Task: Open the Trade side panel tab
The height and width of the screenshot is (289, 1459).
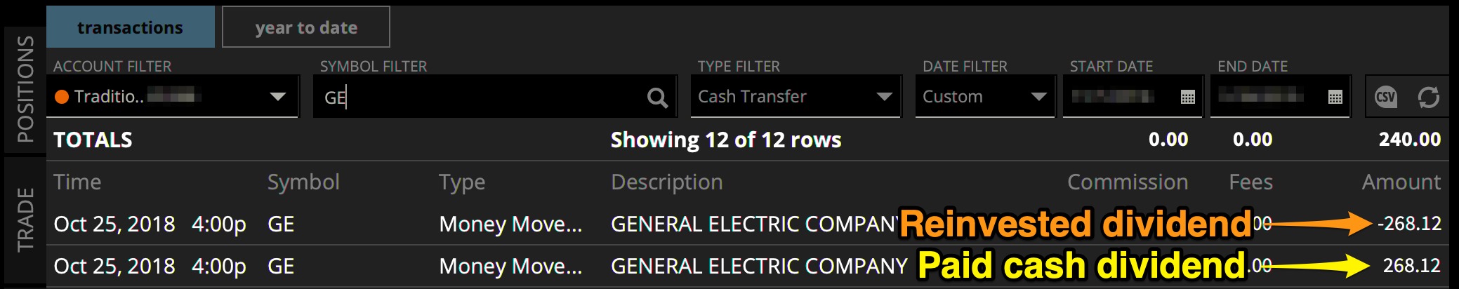Action: [x=25, y=219]
